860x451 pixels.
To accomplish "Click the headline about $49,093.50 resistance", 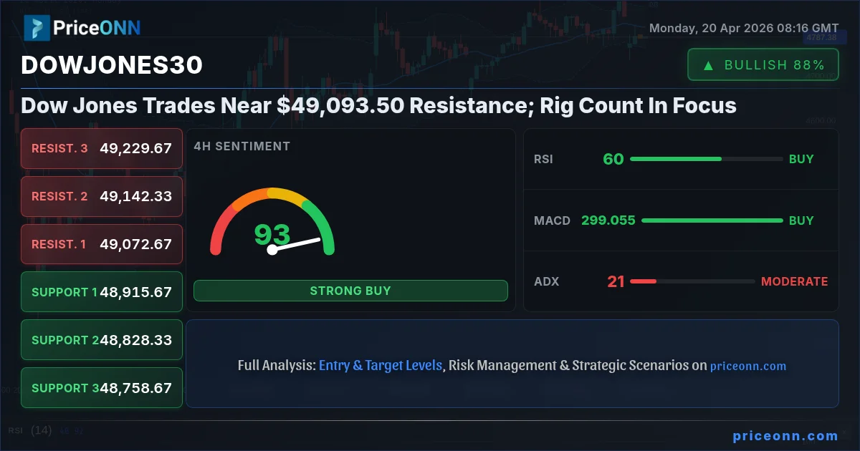I will [x=378, y=106].
